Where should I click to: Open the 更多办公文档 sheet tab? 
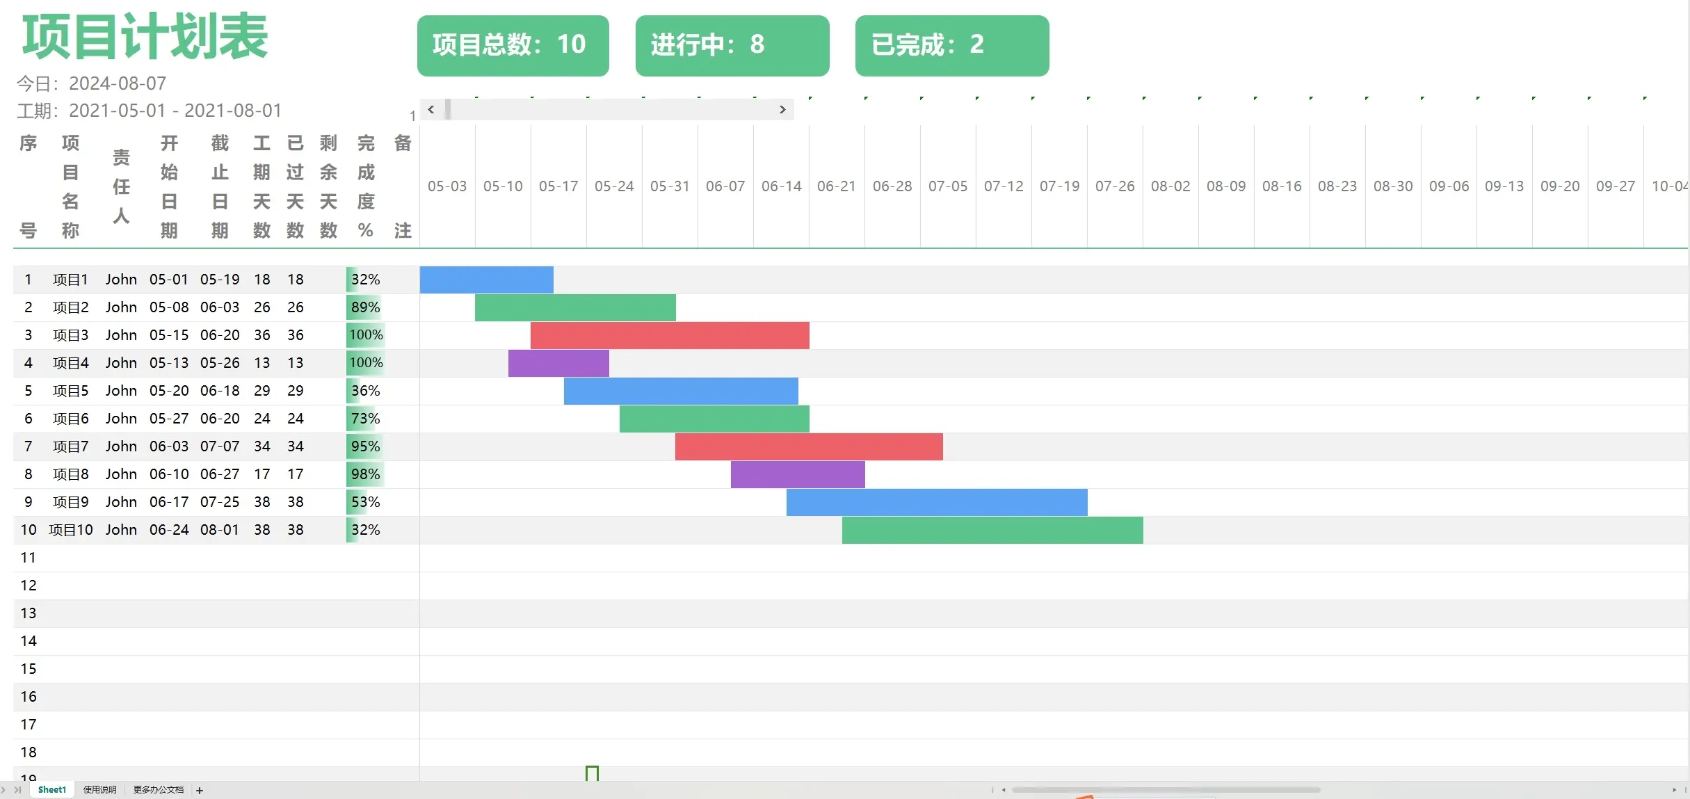pos(159,790)
